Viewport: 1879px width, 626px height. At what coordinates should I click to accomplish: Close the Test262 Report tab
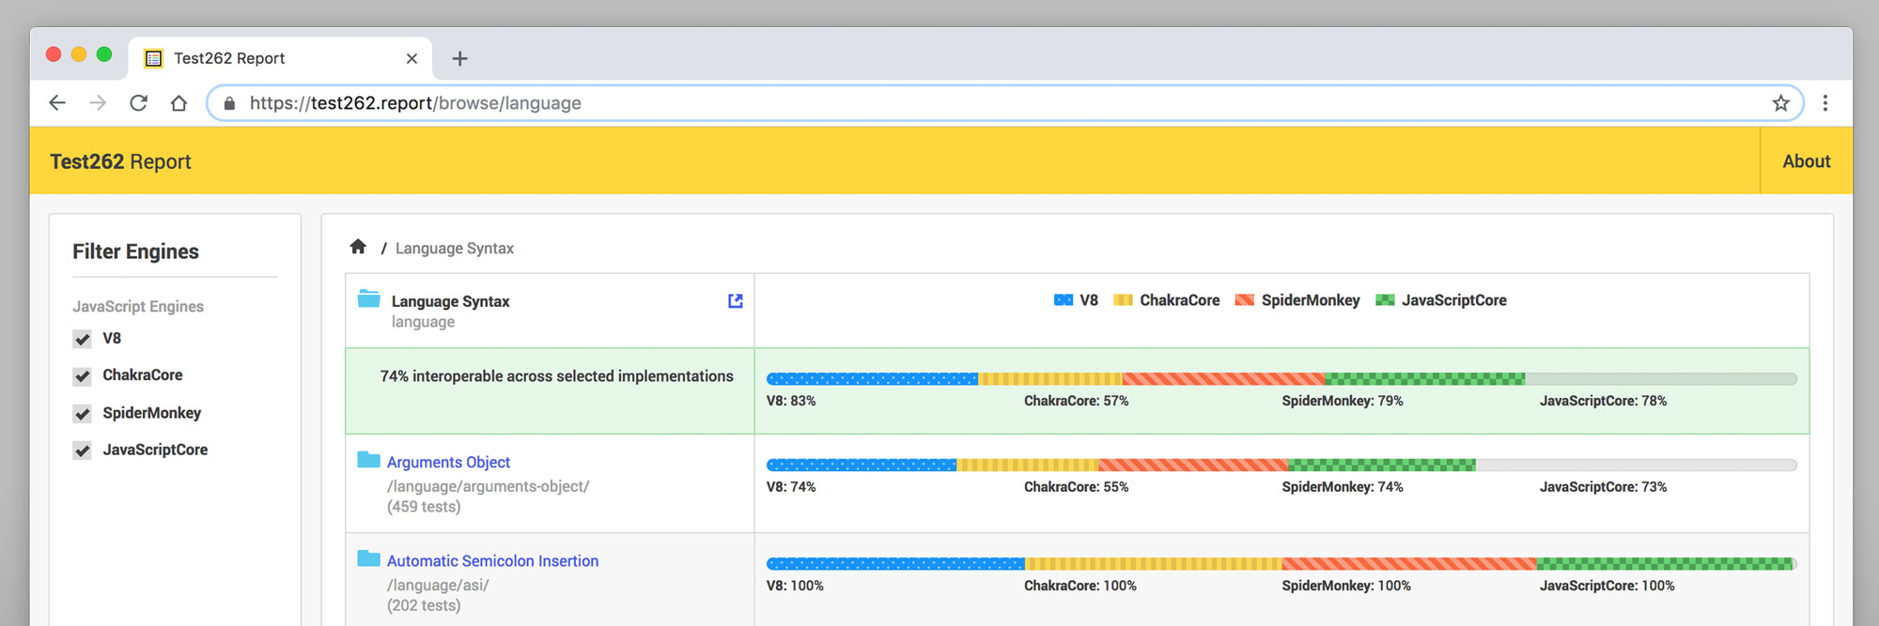coord(412,58)
